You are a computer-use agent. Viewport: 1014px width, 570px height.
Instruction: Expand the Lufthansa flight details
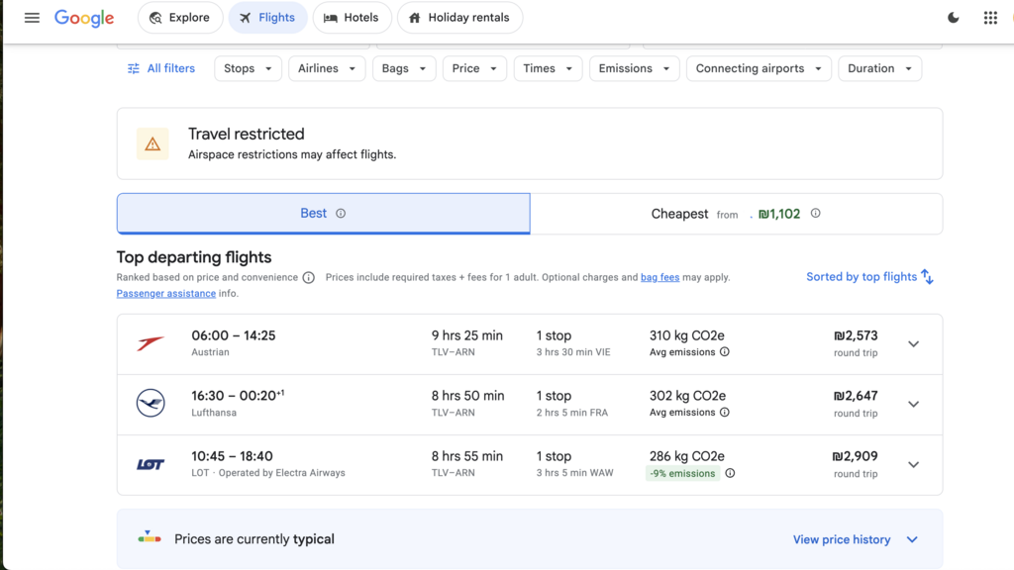point(913,404)
